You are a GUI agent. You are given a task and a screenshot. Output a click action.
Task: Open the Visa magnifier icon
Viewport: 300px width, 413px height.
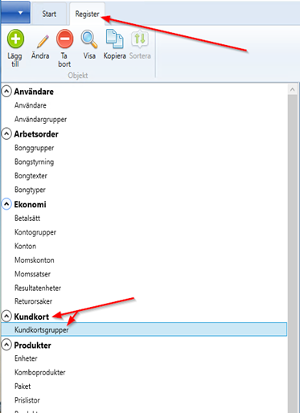tap(89, 39)
